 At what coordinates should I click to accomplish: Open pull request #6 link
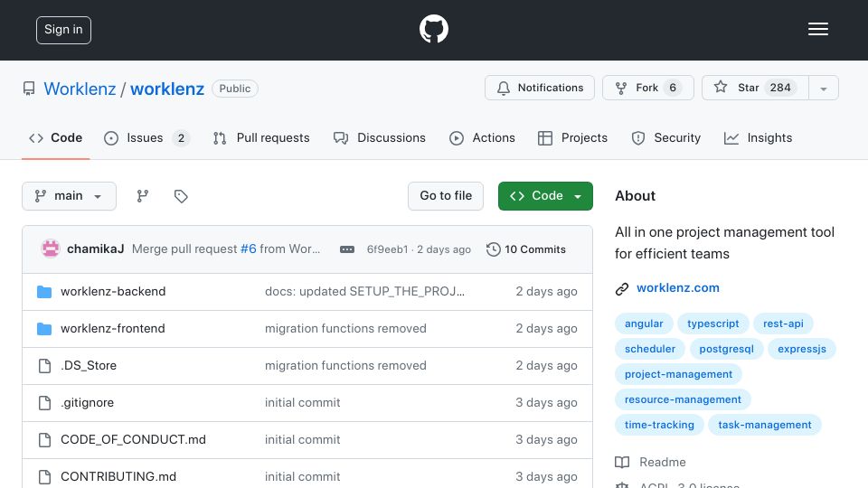[x=249, y=249]
